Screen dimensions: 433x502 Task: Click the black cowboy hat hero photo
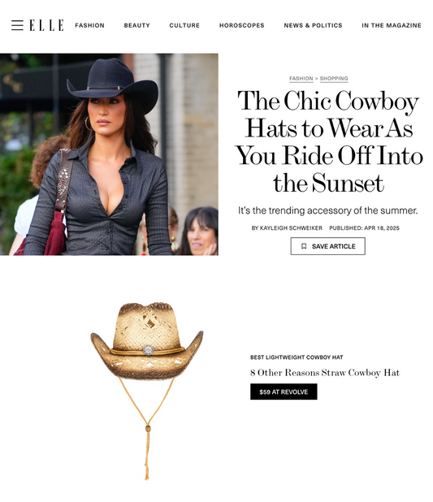tap(109, 154)
